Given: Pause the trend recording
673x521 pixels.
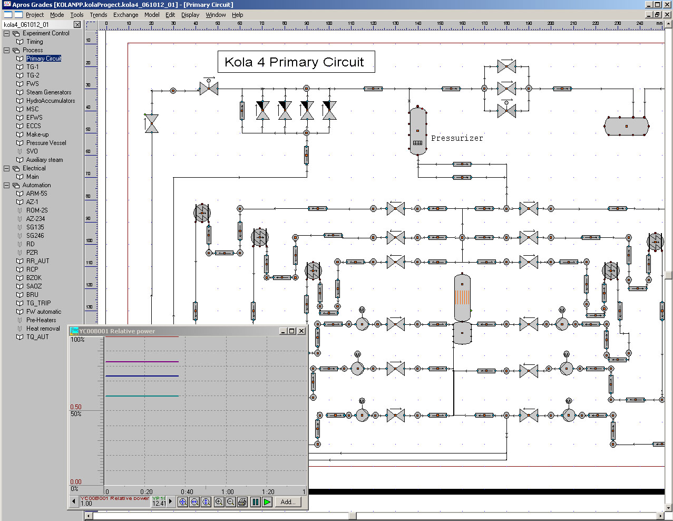Looking at the screenshot, I should click(x=256, y=502).
